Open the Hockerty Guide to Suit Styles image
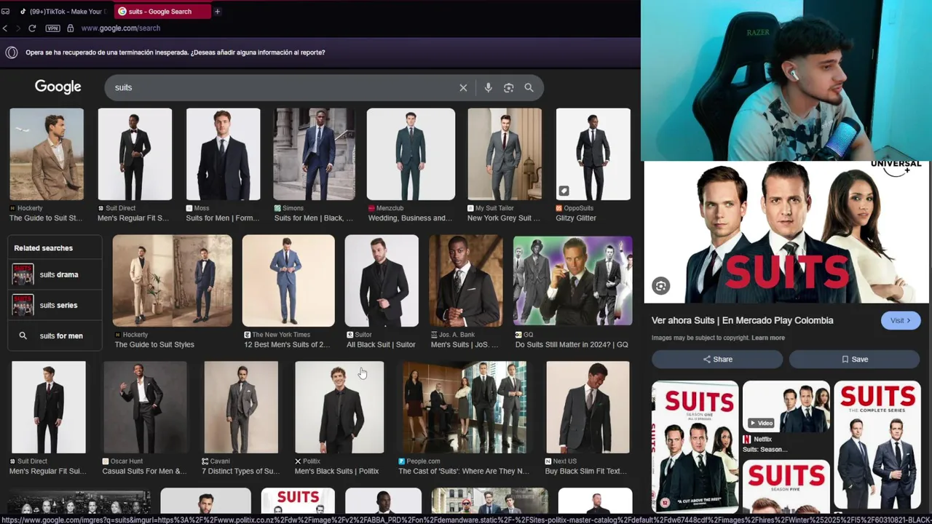Viewport: 932px width, 524px height. [x=172, y=281]
